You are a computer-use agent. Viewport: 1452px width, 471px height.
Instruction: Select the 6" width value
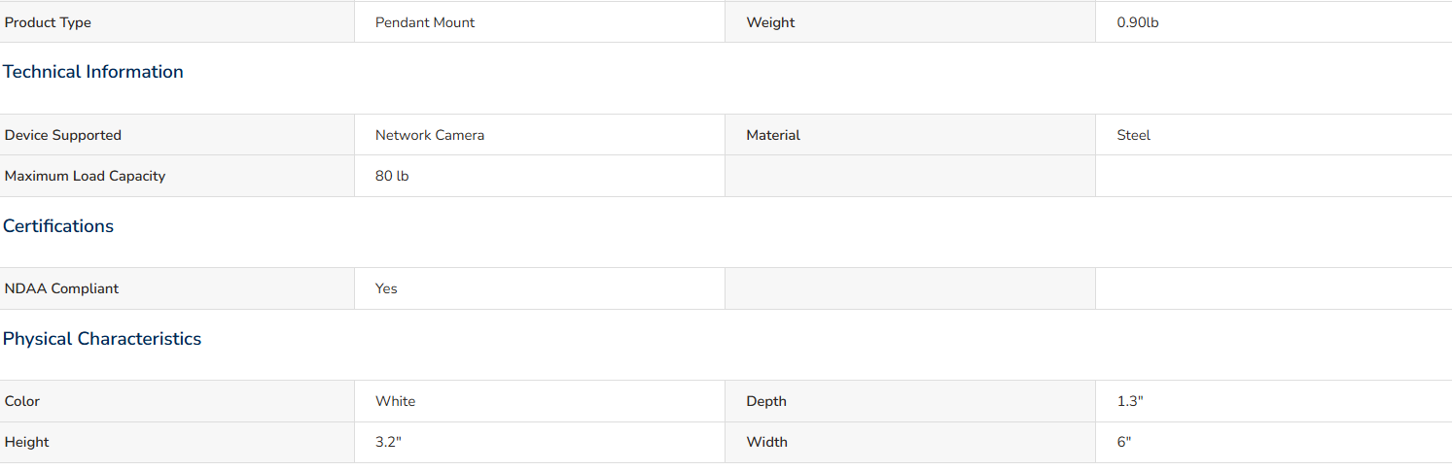[1124, 442]
